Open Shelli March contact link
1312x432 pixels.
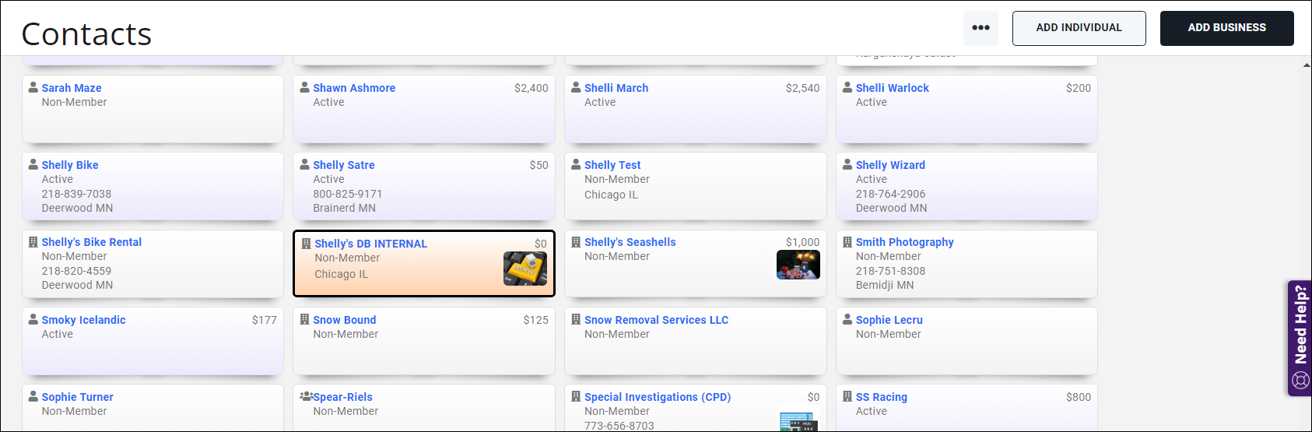(616, 88)
